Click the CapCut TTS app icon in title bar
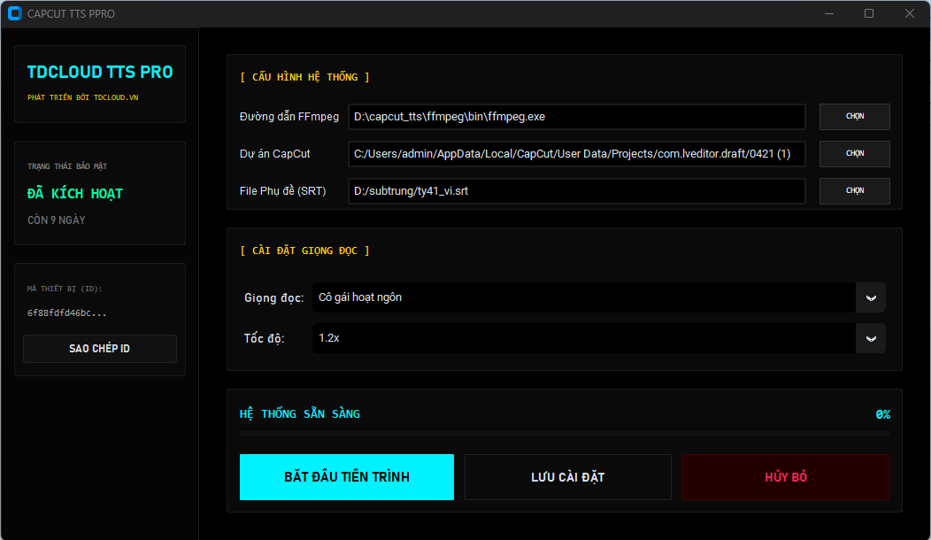Viewport: 931px width, 540px height. (x=15, y=13)
